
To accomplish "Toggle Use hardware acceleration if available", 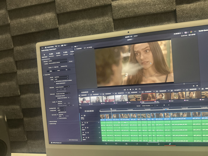I will click(x=55, y=81).
